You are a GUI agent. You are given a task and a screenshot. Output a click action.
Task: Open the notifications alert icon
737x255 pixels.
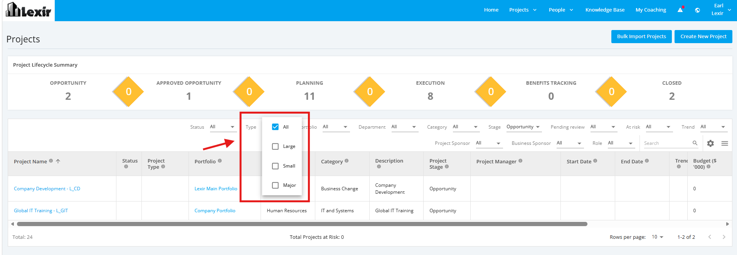680,10
